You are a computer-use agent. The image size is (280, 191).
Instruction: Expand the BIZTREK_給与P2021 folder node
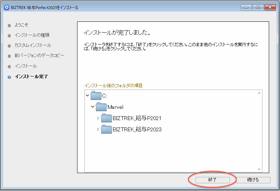[x=98, y=118]
